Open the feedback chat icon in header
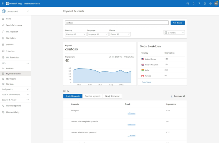The image size is (219, 143). point(188,4)
